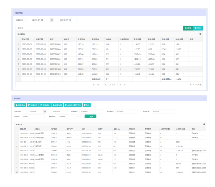Viewport: 215px width, 187px height.
Task: Click the start date field 2020-02-01
Action: tap(37, 20)
